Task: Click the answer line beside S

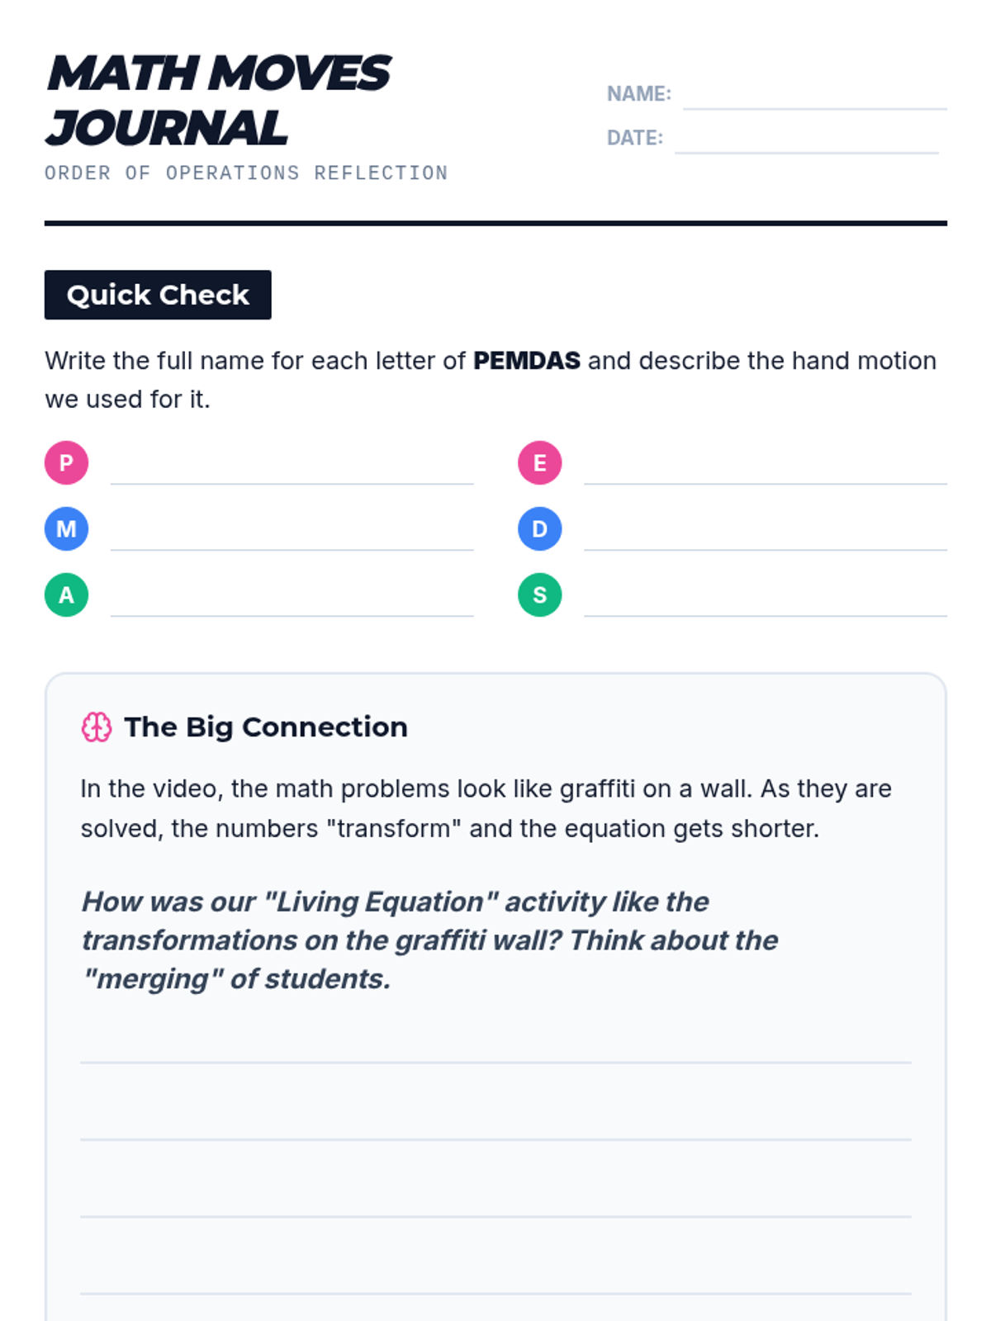Action: click(765, 603)
